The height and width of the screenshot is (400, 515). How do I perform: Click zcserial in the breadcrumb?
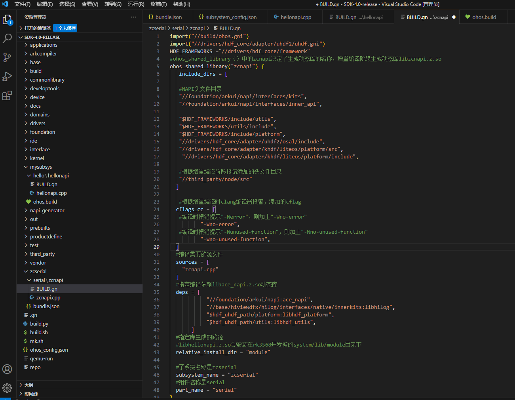(x=157, y=29)
